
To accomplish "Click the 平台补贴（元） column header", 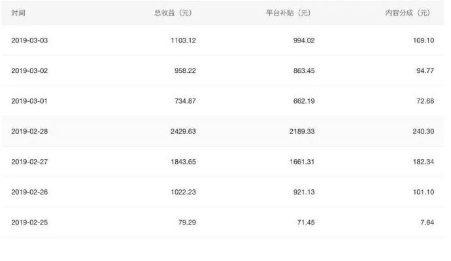I will (288, 13).
